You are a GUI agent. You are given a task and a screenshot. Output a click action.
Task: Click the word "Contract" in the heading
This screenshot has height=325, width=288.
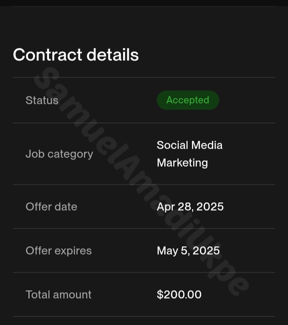click(48, 55)
